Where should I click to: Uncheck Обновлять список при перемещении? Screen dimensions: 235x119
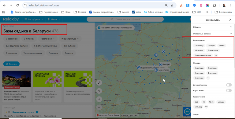tap(99, 28)
